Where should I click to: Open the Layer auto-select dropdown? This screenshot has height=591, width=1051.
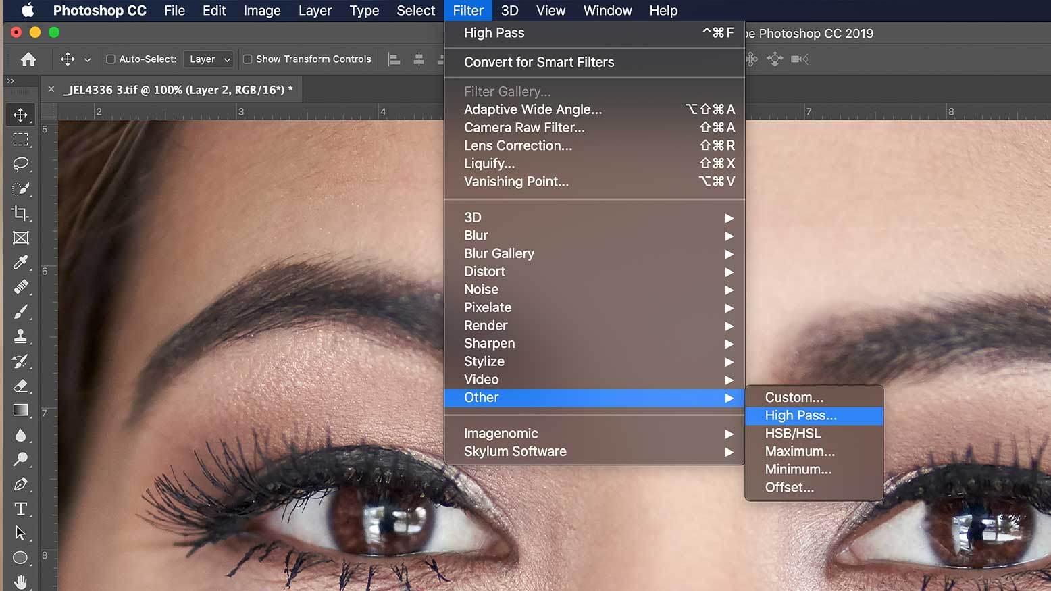coord(208,59)
